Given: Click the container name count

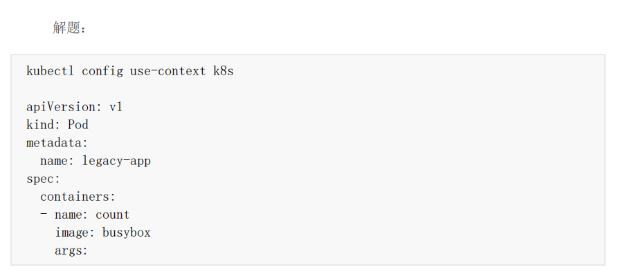Looking at the screenshot, I should pos(112,215).
